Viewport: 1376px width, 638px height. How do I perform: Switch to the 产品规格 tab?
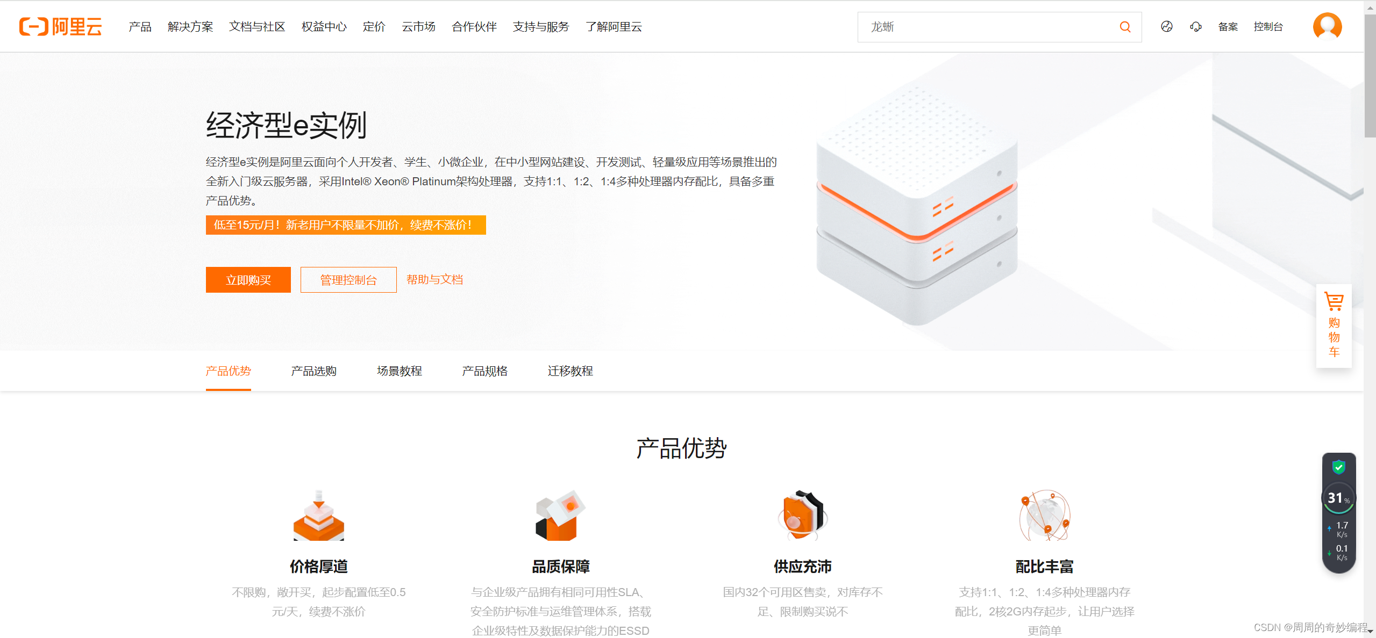point(485,371)
